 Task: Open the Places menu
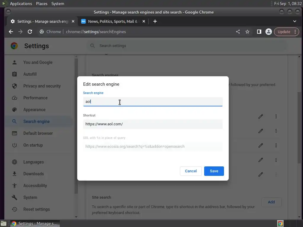(42, 4)
